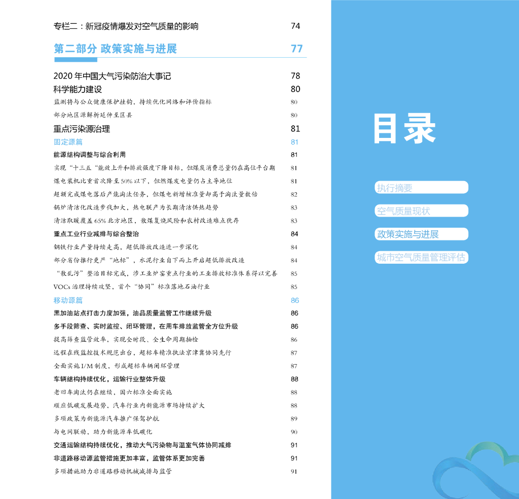Open 清洁取暖覆盖65%北方地区 entry
Viewport: 519px width, 499px height.
click(146, 221)
